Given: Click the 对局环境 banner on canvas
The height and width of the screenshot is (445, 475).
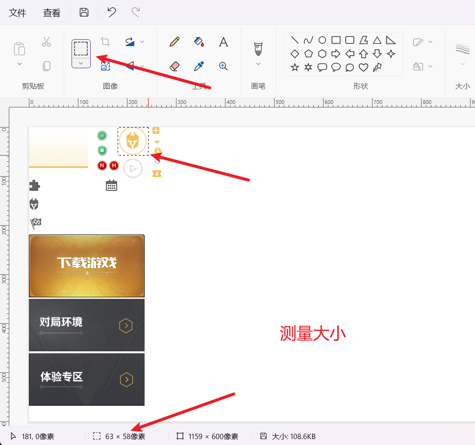Looking at the screenshot, I should pyautogui.click(x=87, y=325).
